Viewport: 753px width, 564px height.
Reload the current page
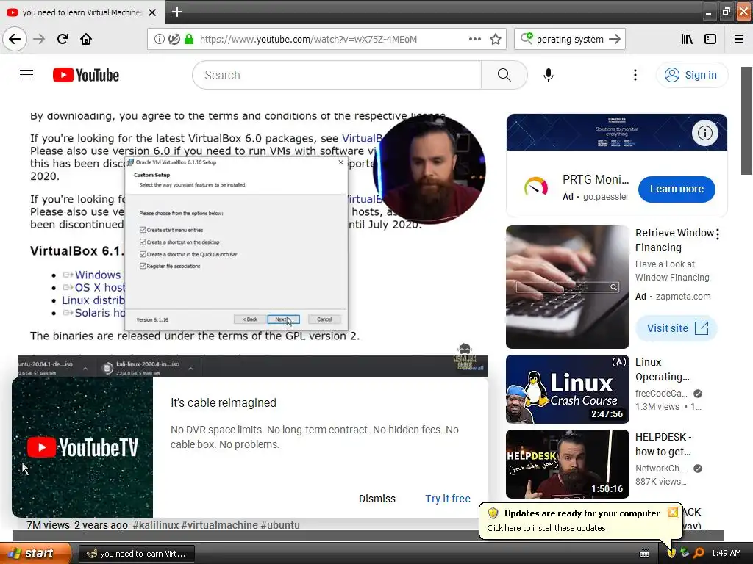coord(63,39)
